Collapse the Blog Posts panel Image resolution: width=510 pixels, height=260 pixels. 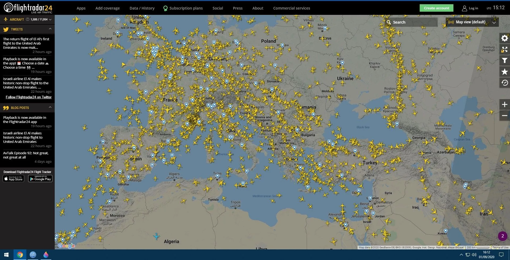(50, 107)
